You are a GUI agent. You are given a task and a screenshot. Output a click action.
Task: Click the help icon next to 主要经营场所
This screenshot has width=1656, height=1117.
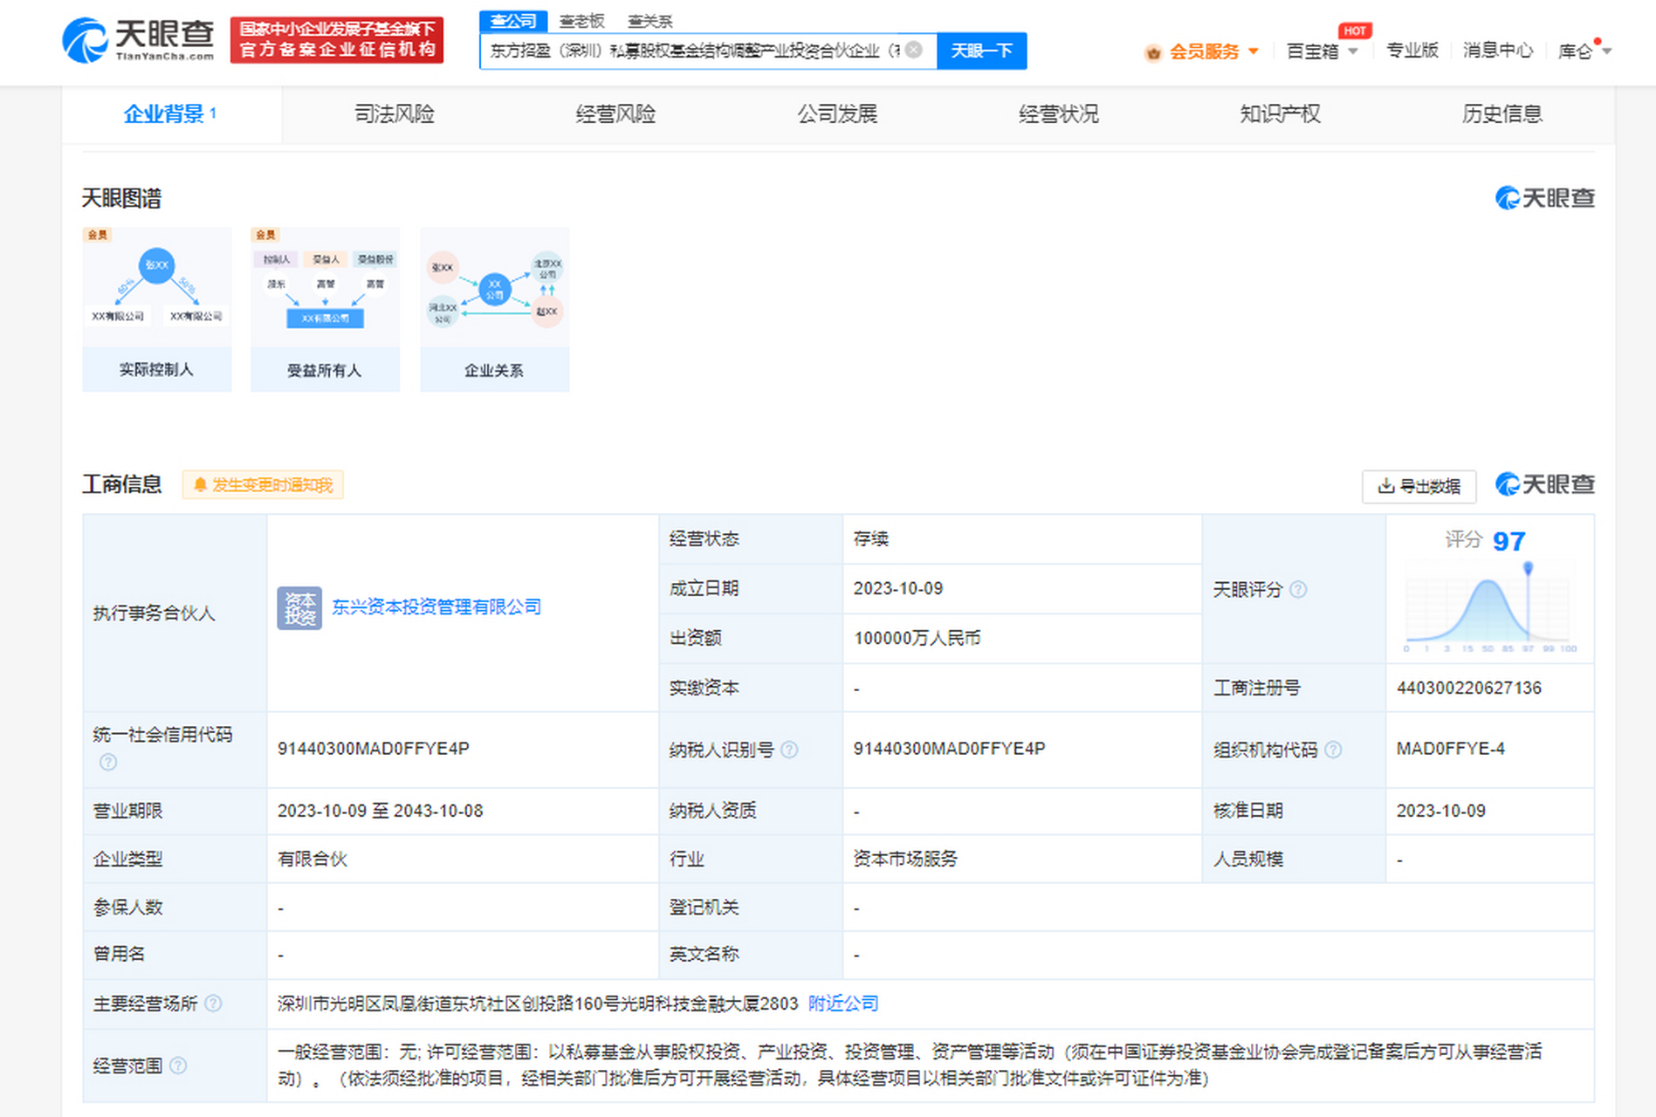tap(213, 1004)
